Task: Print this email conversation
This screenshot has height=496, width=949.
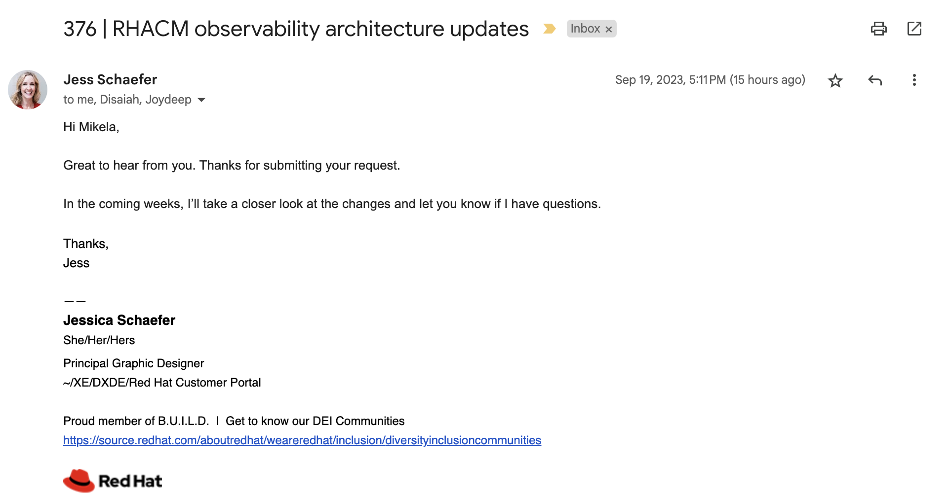Action: coord(878,29)
